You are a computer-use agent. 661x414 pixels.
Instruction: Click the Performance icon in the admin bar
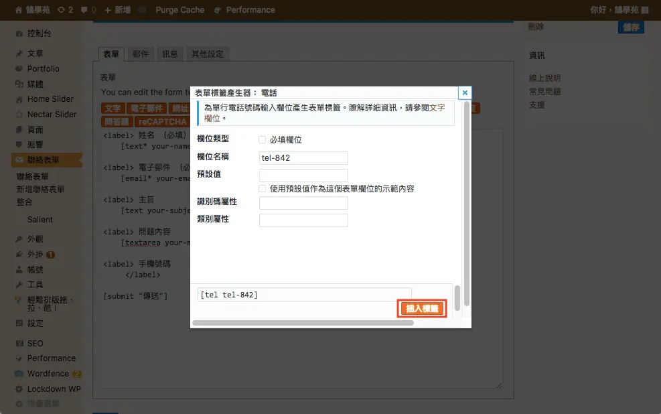coord(218,10)
